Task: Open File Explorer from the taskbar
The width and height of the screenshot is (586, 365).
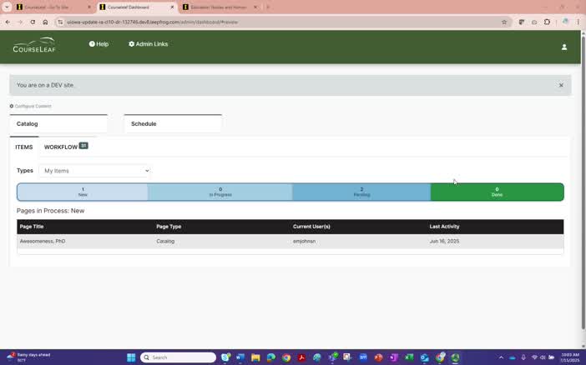Action: coord(255,357)
